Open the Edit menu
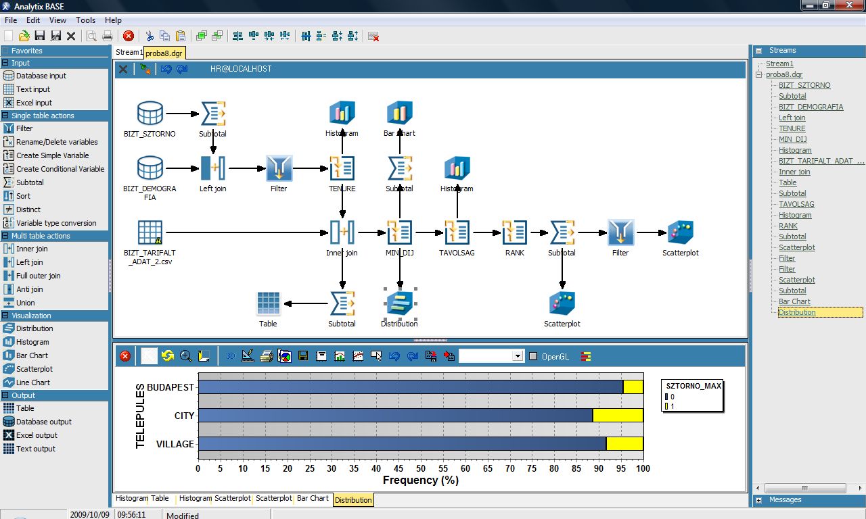 tap(33, 20)
